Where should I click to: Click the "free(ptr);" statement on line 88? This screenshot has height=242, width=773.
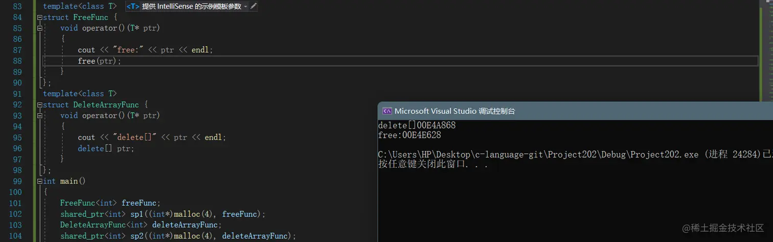pos(100,61)
